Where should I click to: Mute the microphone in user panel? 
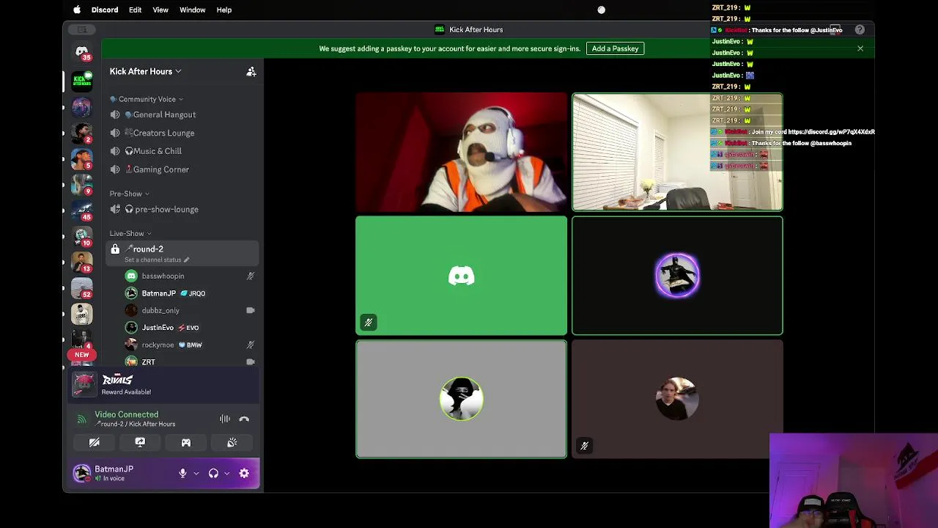point(183,474)
